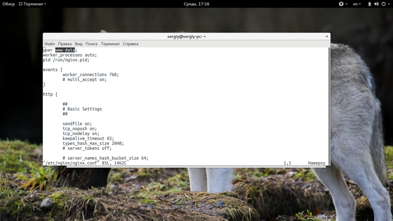Image resolution: width=393 pixels, height=221 pixels.
Task: Click the network connection icon
Action: coord(370,4)
